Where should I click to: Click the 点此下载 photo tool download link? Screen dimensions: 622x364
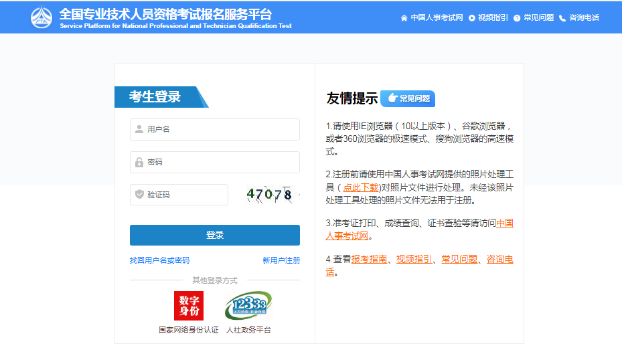click(x=361, y=187)
